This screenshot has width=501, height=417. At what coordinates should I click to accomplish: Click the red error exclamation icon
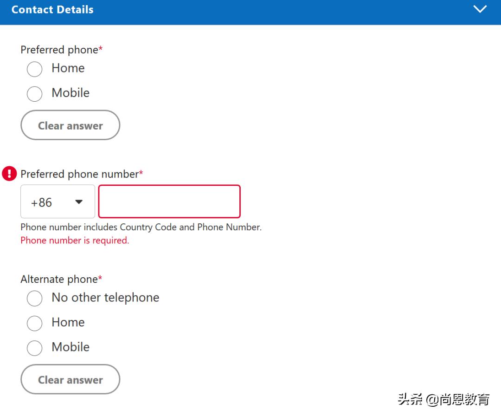(x=9, y=174)
